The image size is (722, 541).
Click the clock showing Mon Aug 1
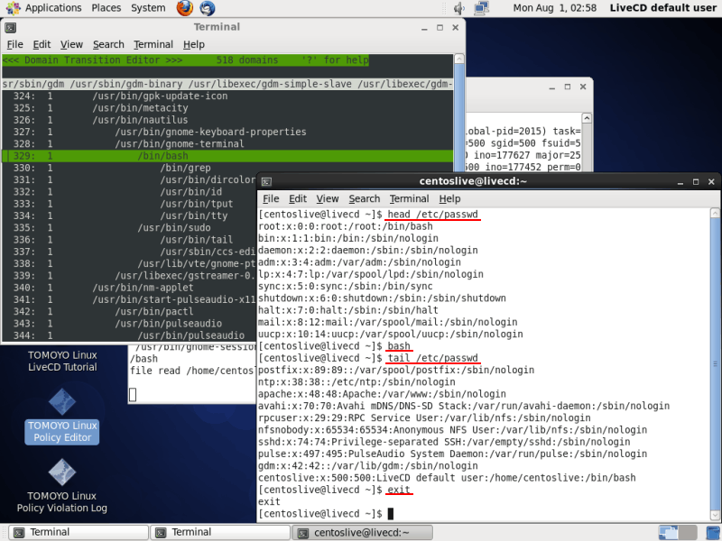click(554, 8)
